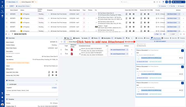Select checkbox for work order 6573071
The height and width of the screenshot is (107, 186).
7,27
